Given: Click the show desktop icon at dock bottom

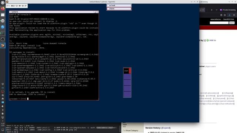Looking at the screenshot, I should tap(3, 130).
